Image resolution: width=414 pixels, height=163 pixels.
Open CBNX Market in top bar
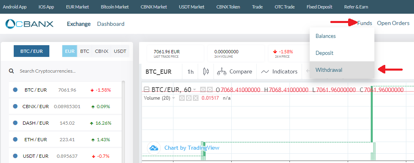point(154,7)
